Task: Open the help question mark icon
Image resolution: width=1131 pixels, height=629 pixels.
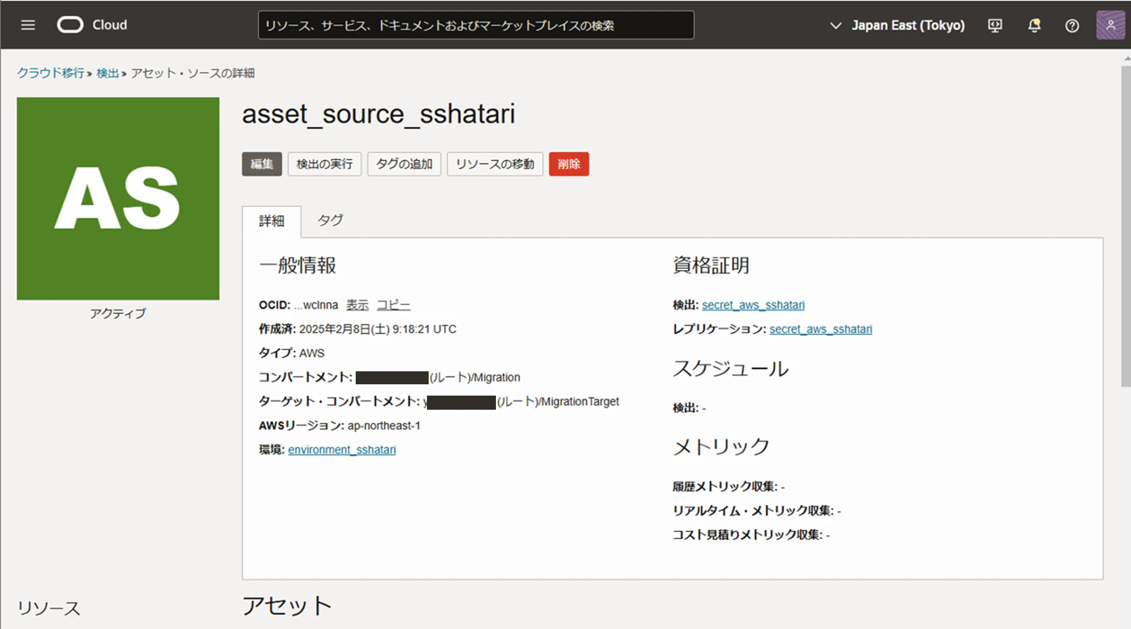Action: click(x=1072, y=25)
